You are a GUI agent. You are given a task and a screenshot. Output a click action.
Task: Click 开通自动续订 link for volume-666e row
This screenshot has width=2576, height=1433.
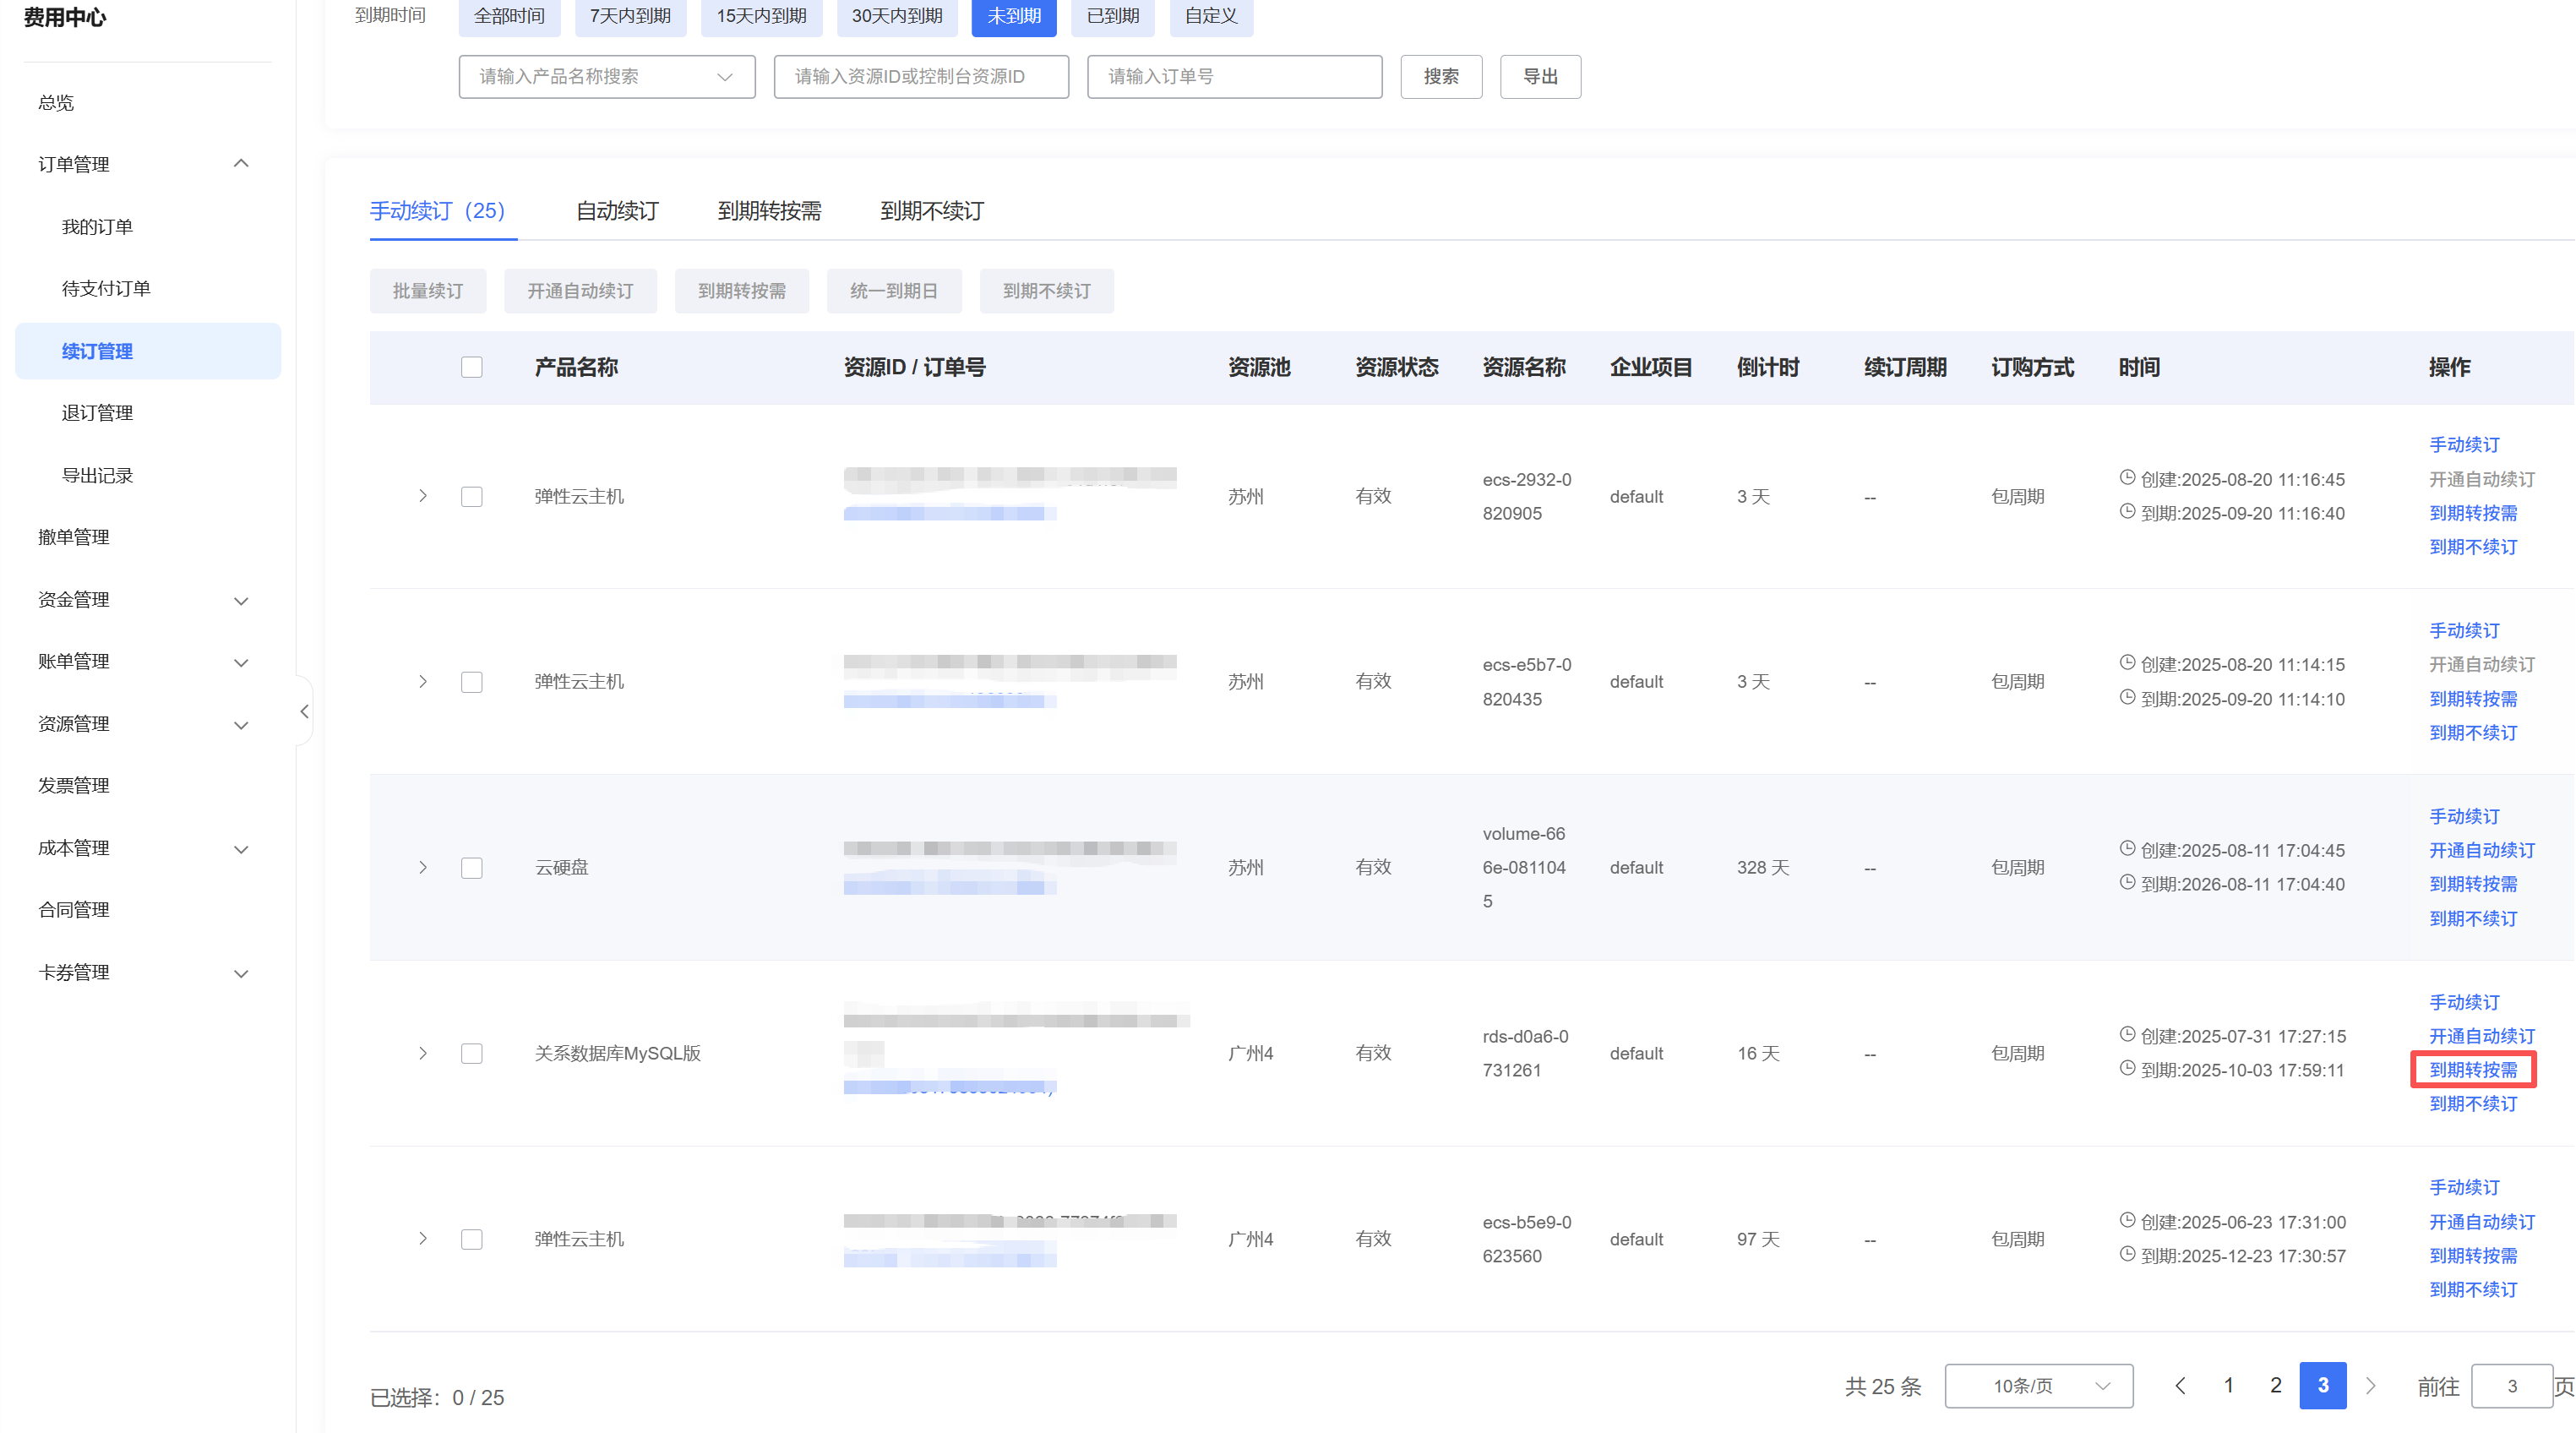coord(2482,851)
